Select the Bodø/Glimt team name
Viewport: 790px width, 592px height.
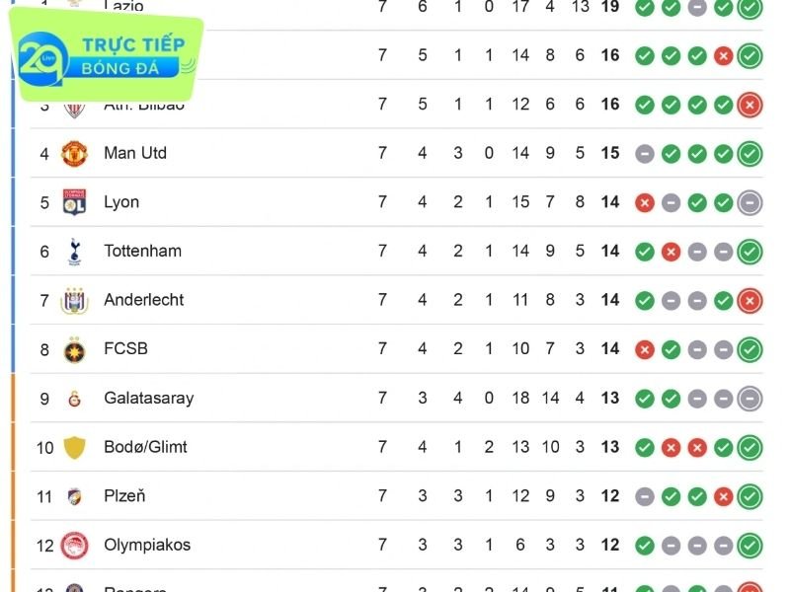pos(145,447)
